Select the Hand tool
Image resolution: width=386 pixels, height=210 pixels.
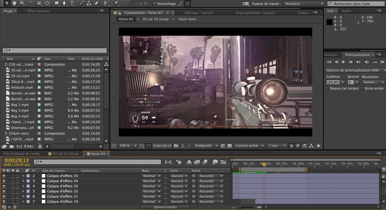pyautogui.click(x=14, y=3)
